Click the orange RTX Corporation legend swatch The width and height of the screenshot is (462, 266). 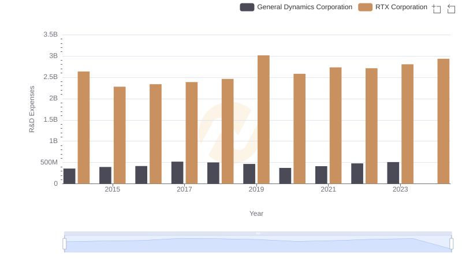click(366, 7)
